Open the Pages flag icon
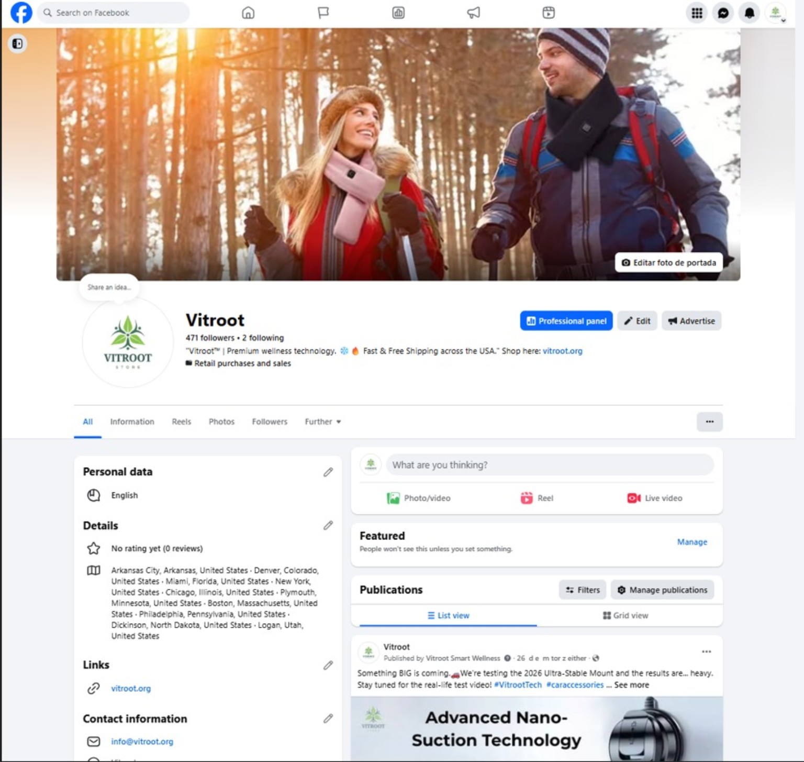 [x=323, y=13]
